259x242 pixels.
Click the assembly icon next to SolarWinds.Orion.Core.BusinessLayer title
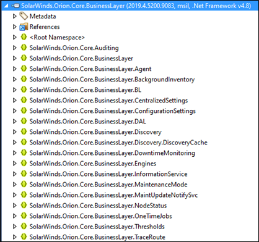click(15, 6)
